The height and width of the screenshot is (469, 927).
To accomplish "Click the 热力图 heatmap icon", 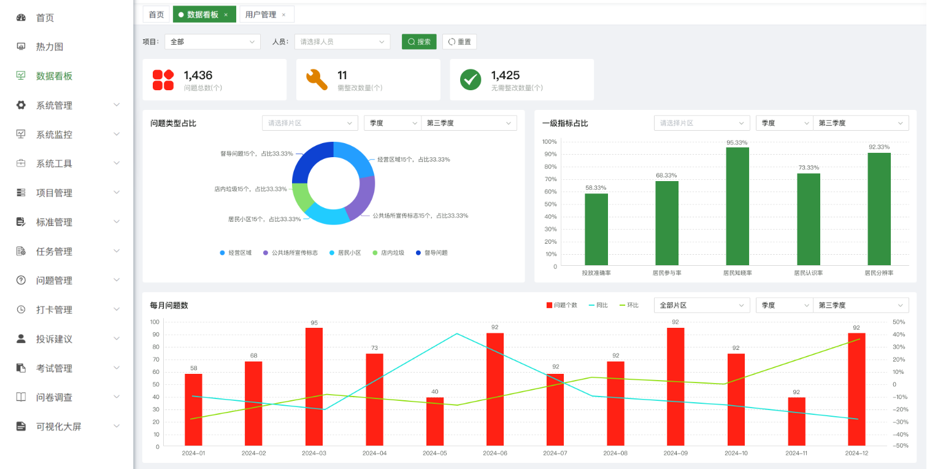I will 21,47.
